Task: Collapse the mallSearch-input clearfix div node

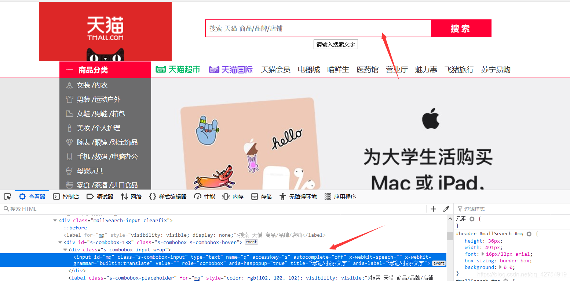Action: [55, 221]
